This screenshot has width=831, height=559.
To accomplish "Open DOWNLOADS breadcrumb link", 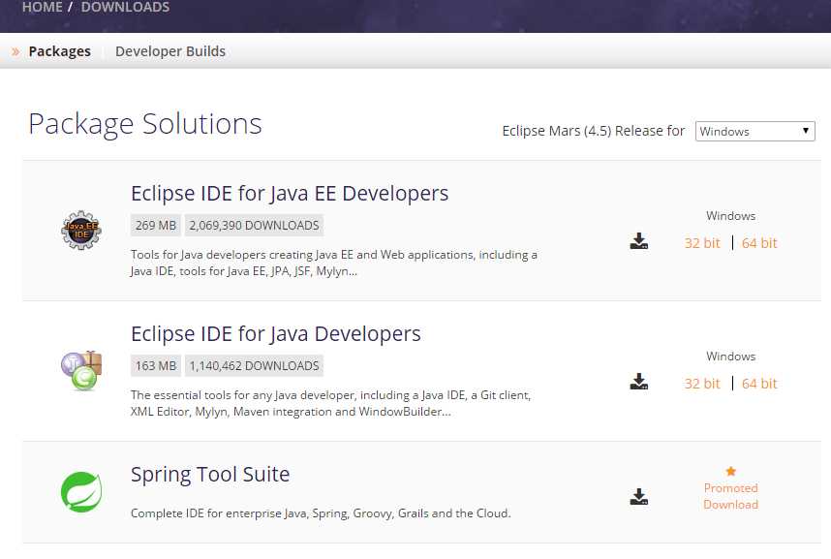I will [x=125, y=8].
